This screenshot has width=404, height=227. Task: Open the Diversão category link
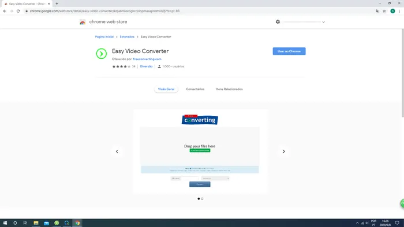coord(146,66)
